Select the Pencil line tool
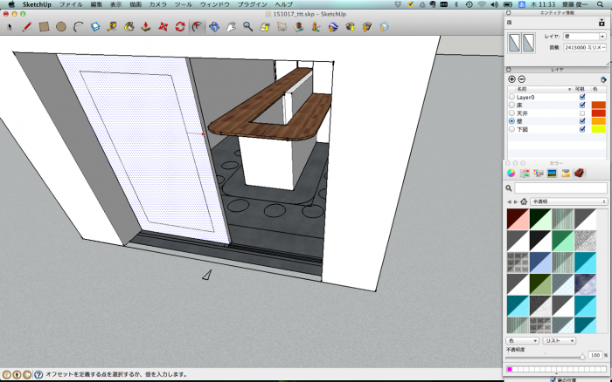The image size is (612, 382). 26,27
